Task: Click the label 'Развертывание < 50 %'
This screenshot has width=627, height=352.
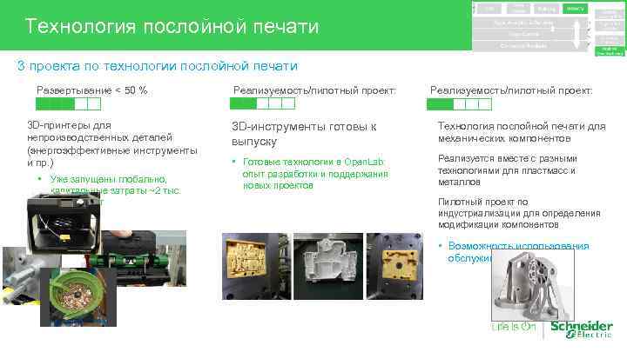Action: tap(92, 90)
